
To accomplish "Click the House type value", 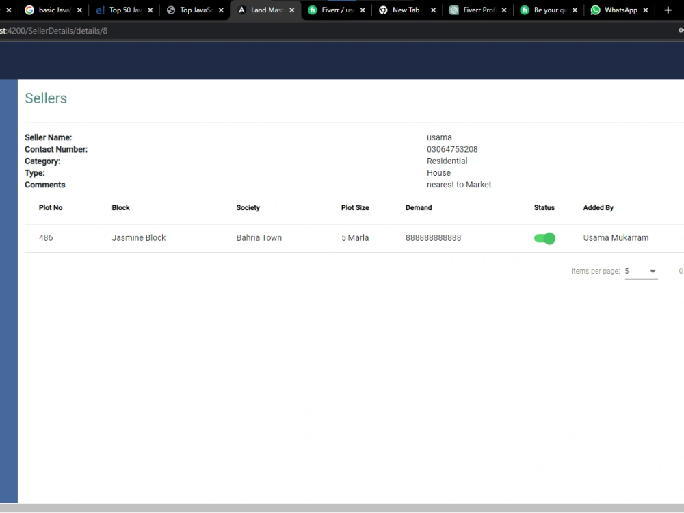I will click(x=438, y=173).
